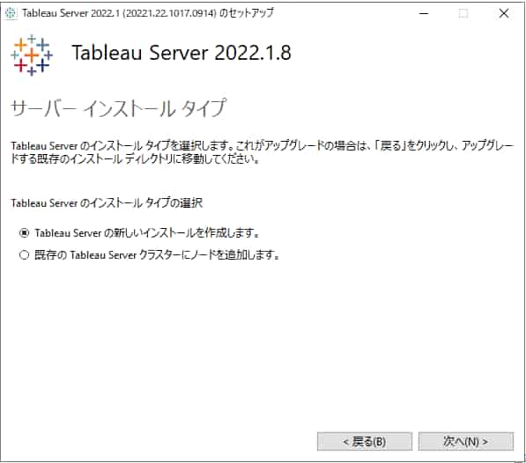Go back with the '< 戻る(B)' button

pyautogui.click(x=365, y=442)
